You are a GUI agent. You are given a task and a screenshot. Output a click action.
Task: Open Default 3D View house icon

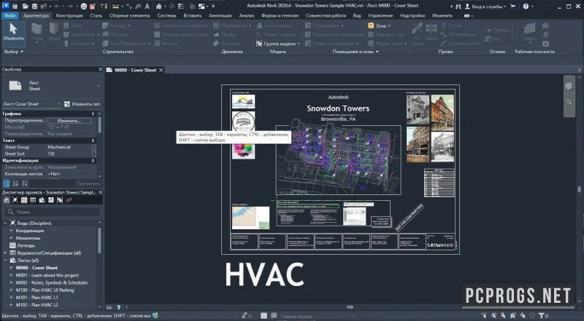click(x=159, y=7)
